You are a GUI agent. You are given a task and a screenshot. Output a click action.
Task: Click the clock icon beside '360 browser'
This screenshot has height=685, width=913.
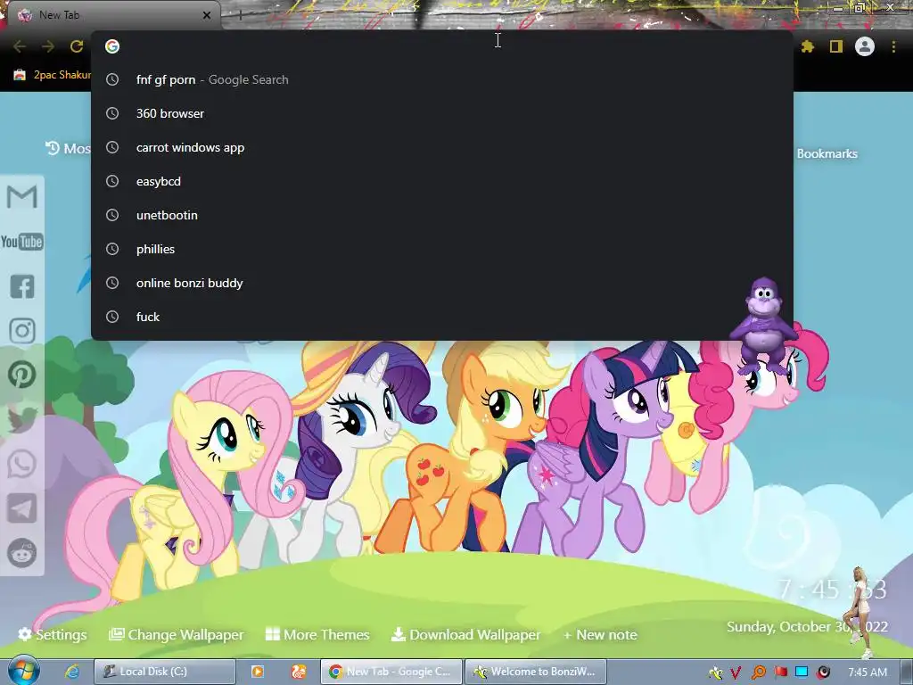[112, 113]
